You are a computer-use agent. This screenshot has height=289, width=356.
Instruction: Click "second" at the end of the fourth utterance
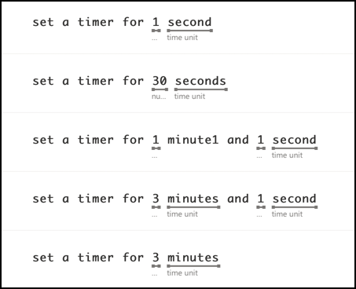point(295,199)
